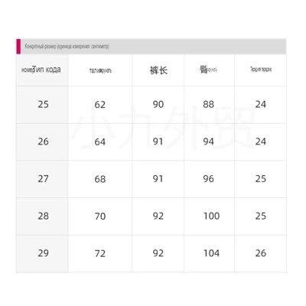306x306 pixels.
Task: Click waist value 72 cell
Action: tap(100, 254)
